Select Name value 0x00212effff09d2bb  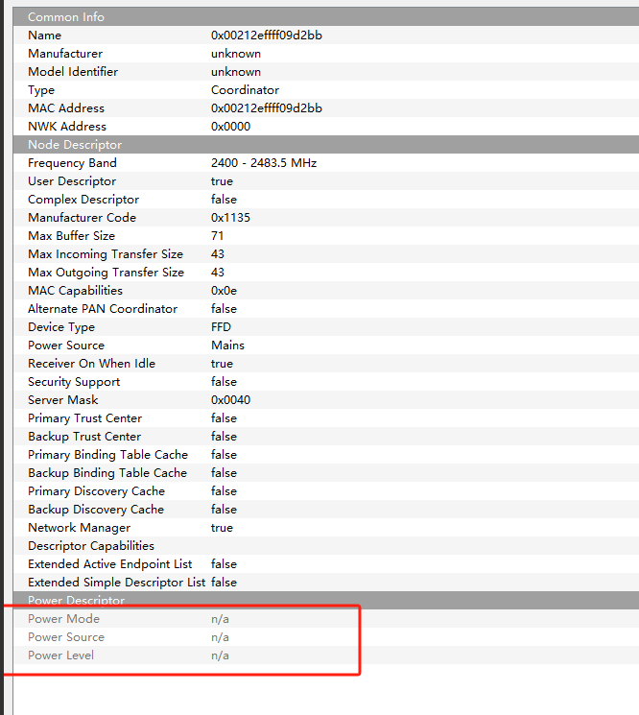click(x=266, y=36)
